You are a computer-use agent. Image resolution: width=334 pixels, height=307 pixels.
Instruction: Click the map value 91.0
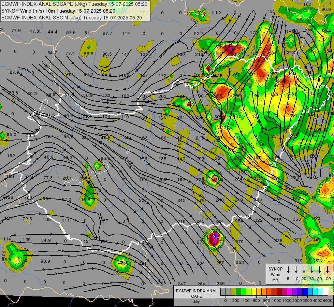point(70,74)
